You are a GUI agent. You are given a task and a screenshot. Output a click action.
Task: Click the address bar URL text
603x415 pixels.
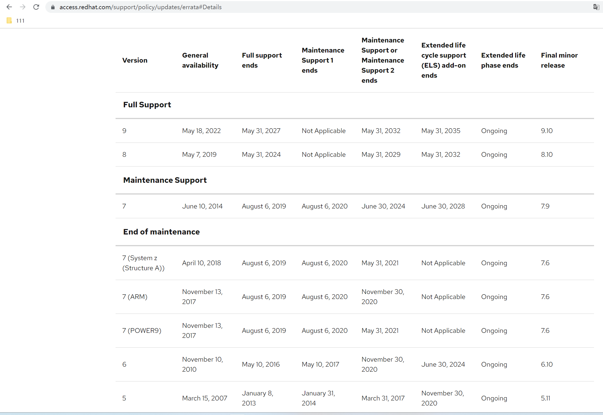(140, 7)
